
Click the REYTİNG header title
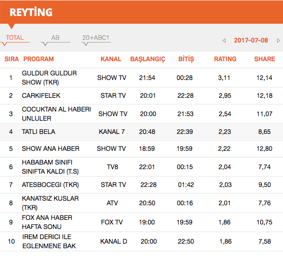click(31, 12)
